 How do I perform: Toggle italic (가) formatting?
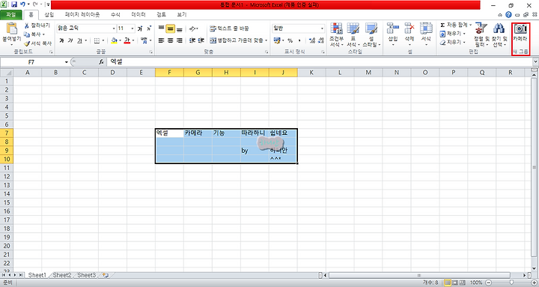coord(70,40)
